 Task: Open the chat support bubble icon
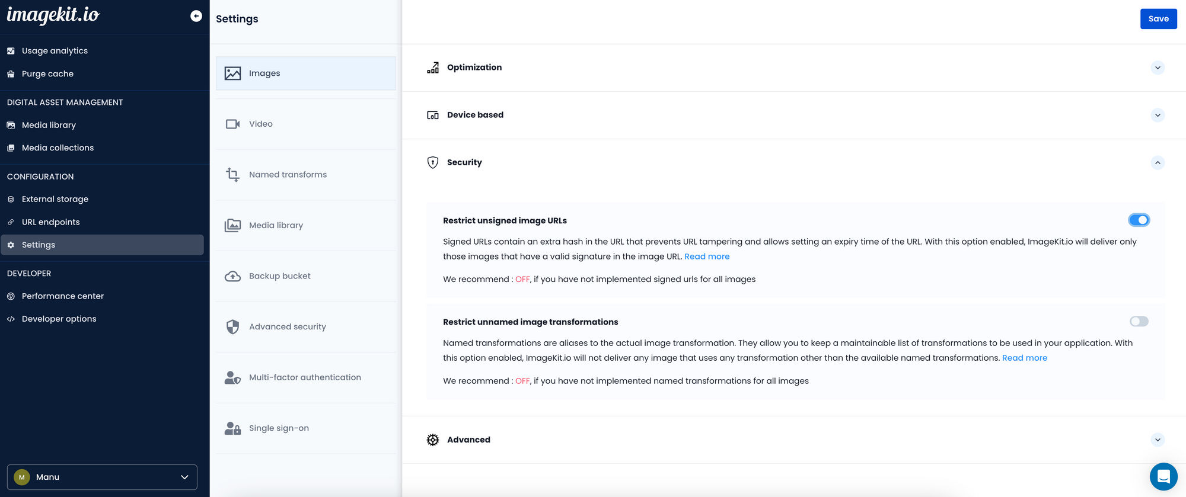[1163, 476]
